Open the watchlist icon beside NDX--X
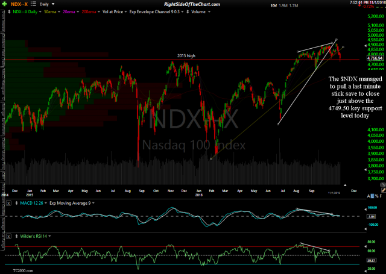Screen dimensions: 386x274 34,4
